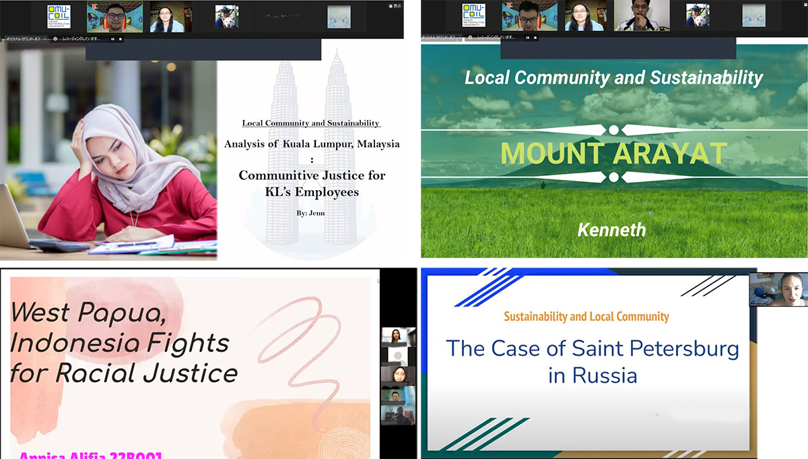Screen dimensions: 808x459
Task: Click grey placeholder avatar tile beside West Papua slide
Action: coord(397,356)
